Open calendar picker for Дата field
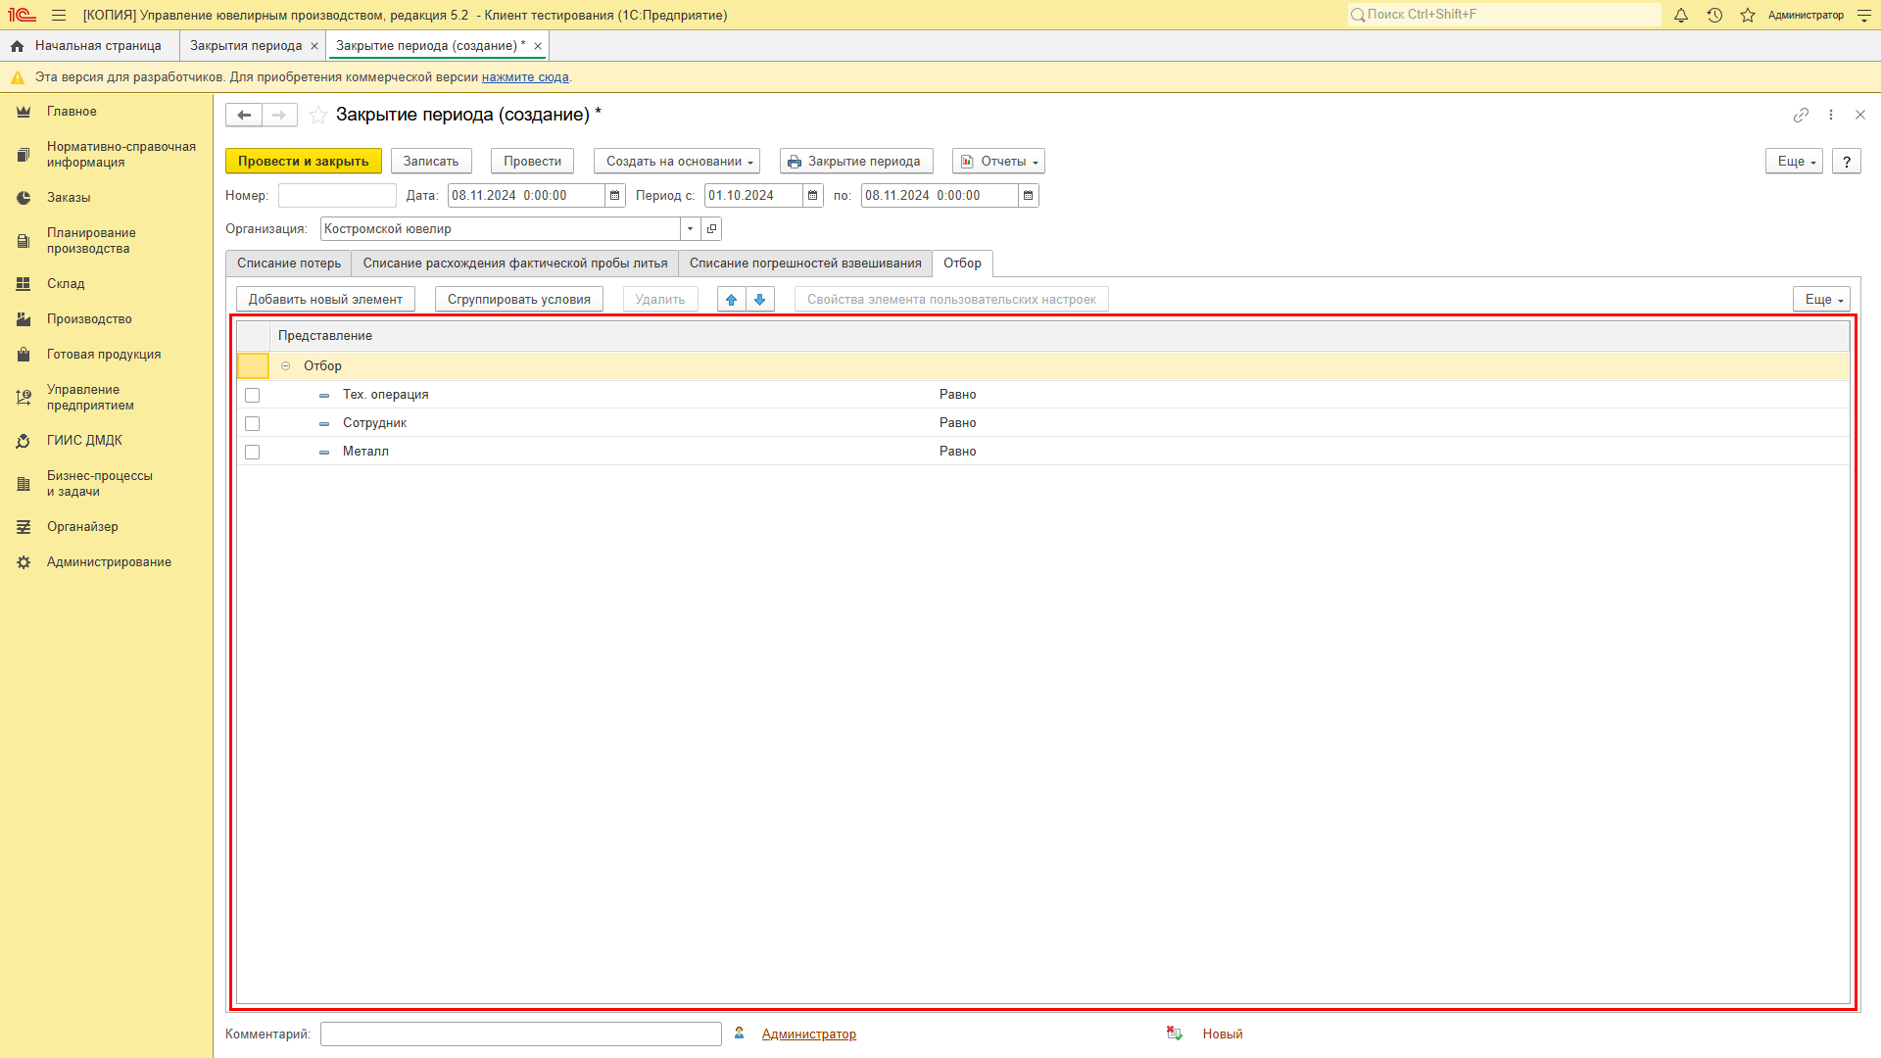The image size is (1881, 1058). [x=615, y=196]
